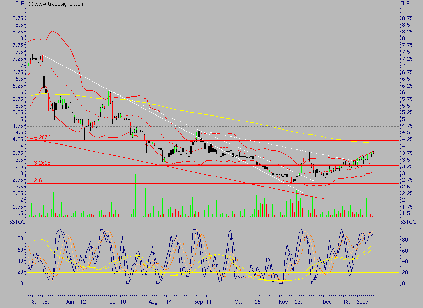This screenshot has height=308, width=423.
Task: Select the Nov month label on time axis
Action: pos(283,302)
